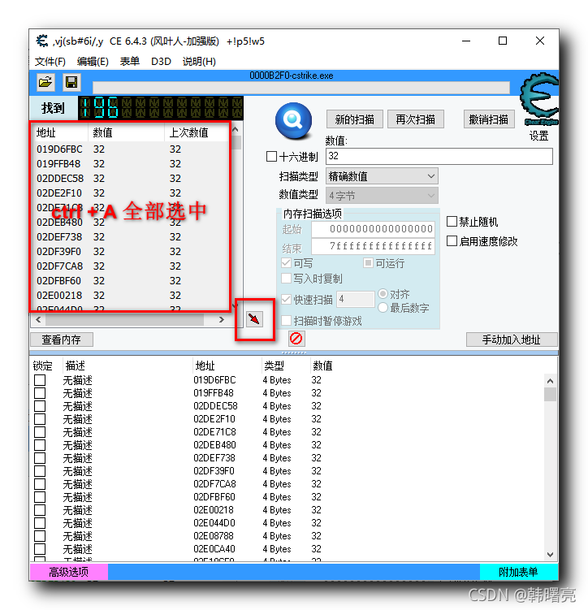Click the 起始 address input field
Image resolution: width=588 pixels, height=610 pixels.
point(373,229)
